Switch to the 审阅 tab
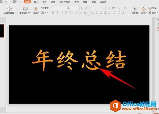The width and height of the screenshot is (159, 114). [76, 2]
